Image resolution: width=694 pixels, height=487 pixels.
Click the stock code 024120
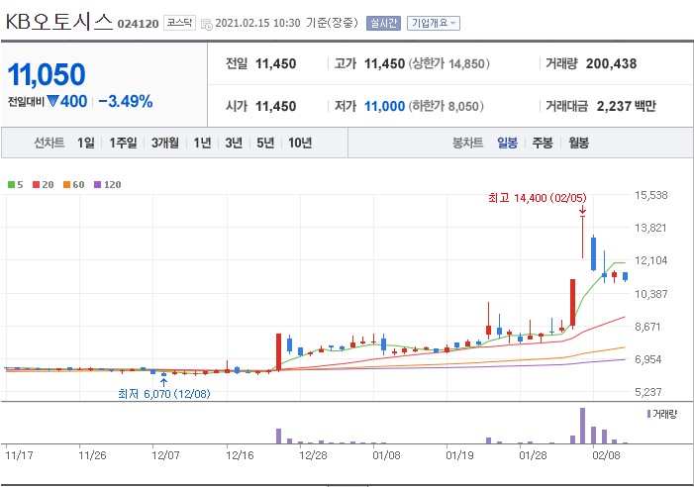(138, 24)
